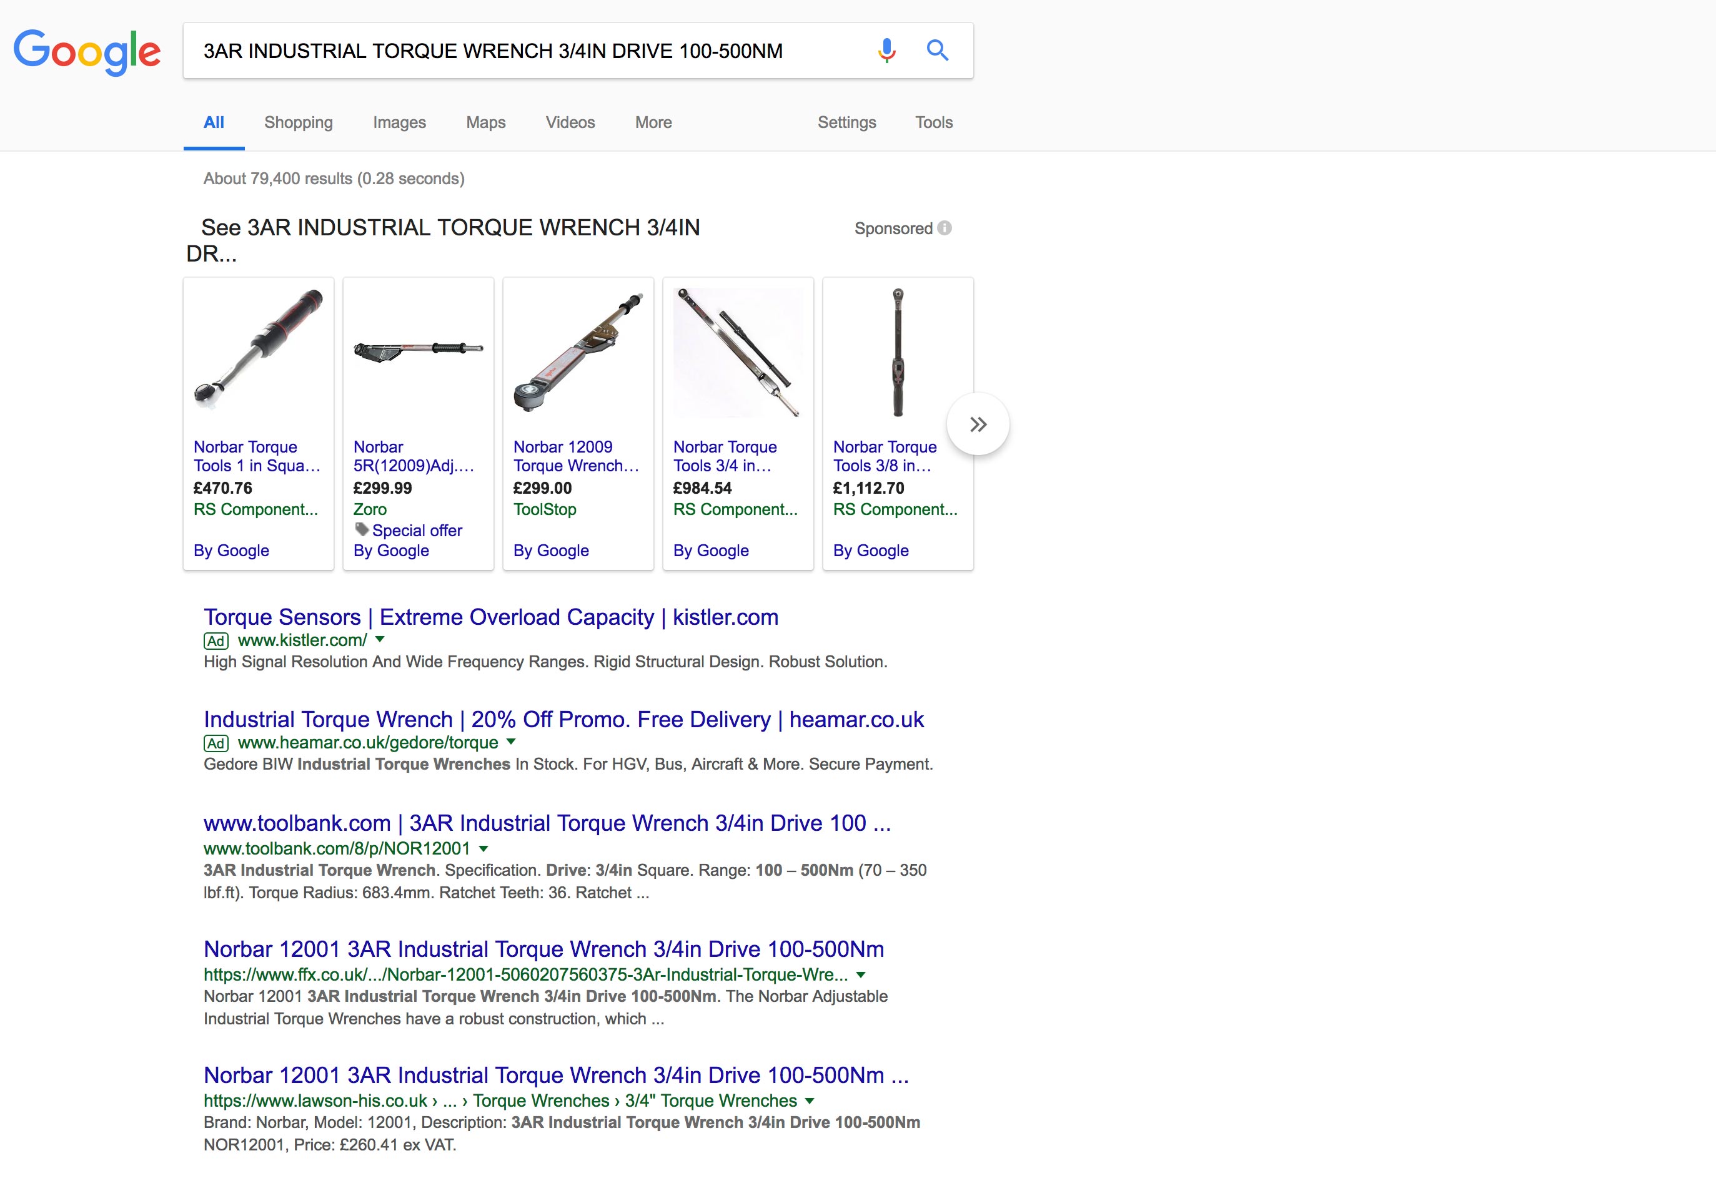
Task: Open Norbar 5R(12009)Adj. wrench image
Action: [x=418, y=351]
